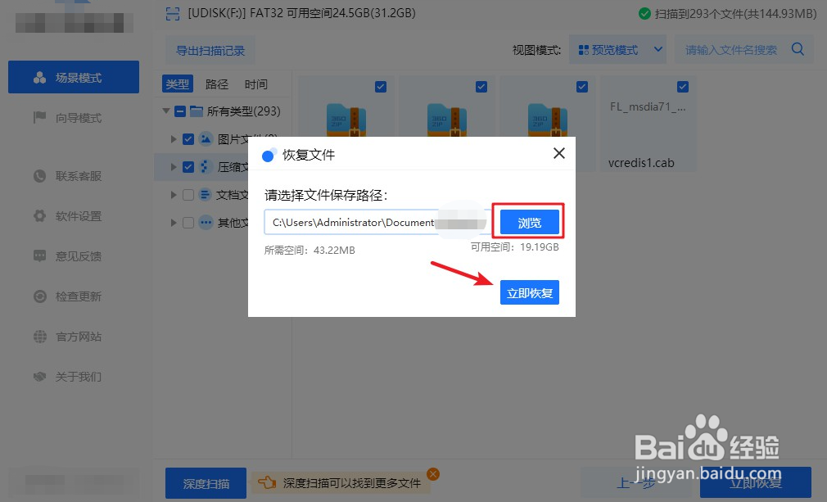
Task: Switch to the 时间 tab
Action: 255,84
